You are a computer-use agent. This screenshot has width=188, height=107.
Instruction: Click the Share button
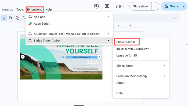pos(171,6)
